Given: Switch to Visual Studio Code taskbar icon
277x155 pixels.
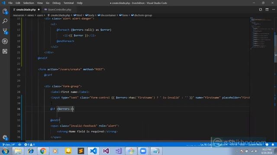Looking at the screenshot, I should point(93,151).
